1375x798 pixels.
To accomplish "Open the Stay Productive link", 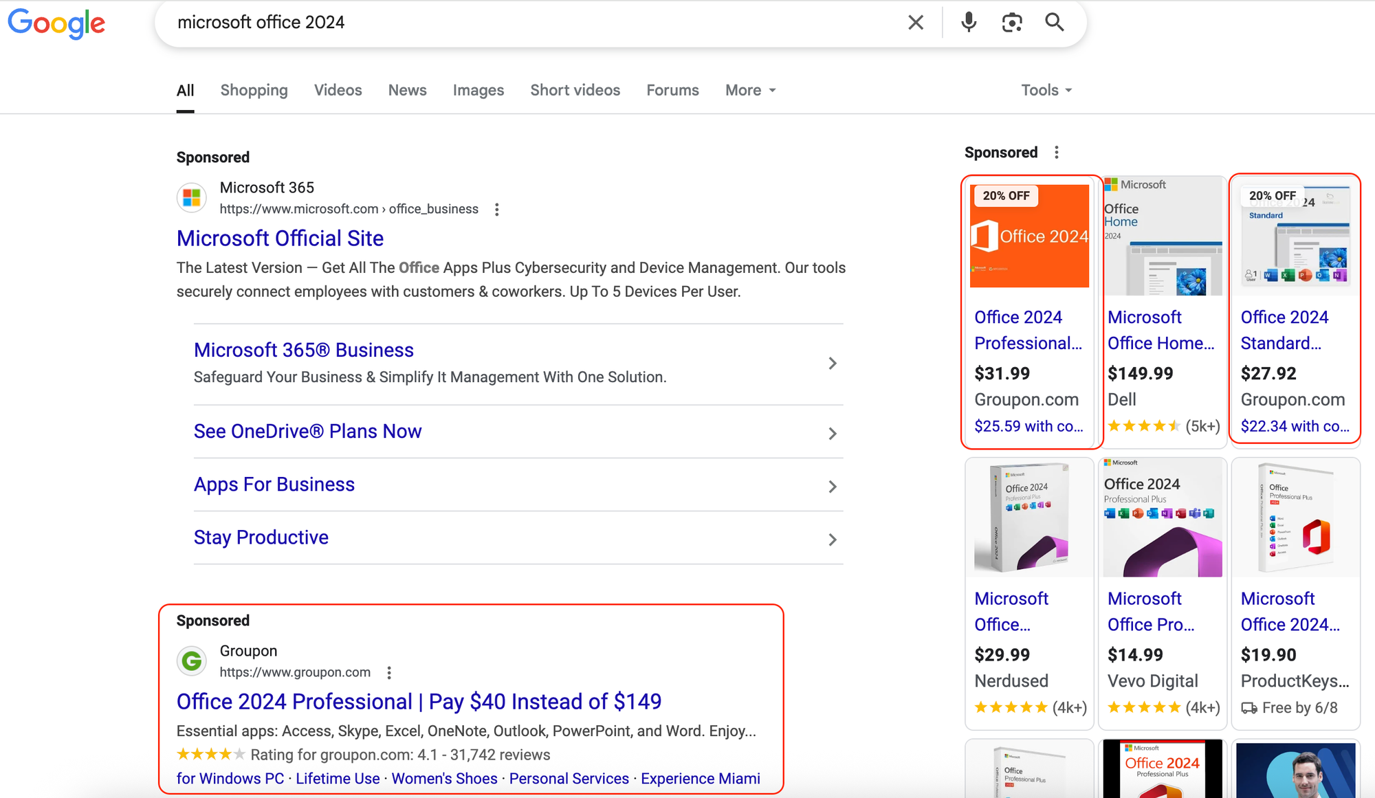I will pyautogui.click(x=261, y=537).
